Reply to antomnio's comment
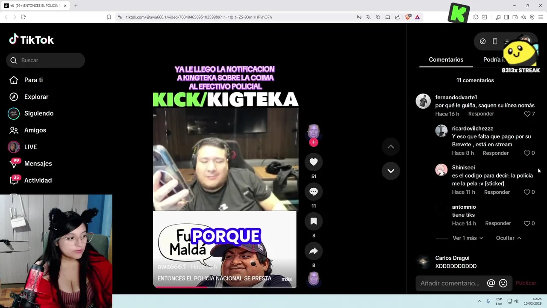This screenshot has width=547, height=308. pos(498,223)
